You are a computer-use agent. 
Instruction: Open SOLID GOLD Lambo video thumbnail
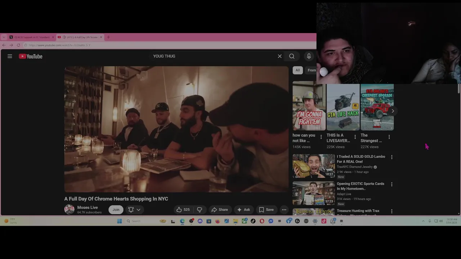pyautogui.click(x=314, y=166)
